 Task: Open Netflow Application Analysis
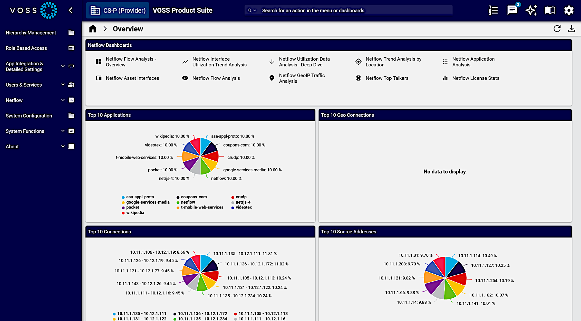click(473, 62)
